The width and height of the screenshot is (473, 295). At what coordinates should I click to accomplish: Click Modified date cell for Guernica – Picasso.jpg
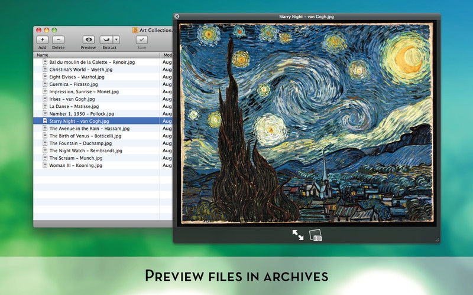click(x=167, y=84)
